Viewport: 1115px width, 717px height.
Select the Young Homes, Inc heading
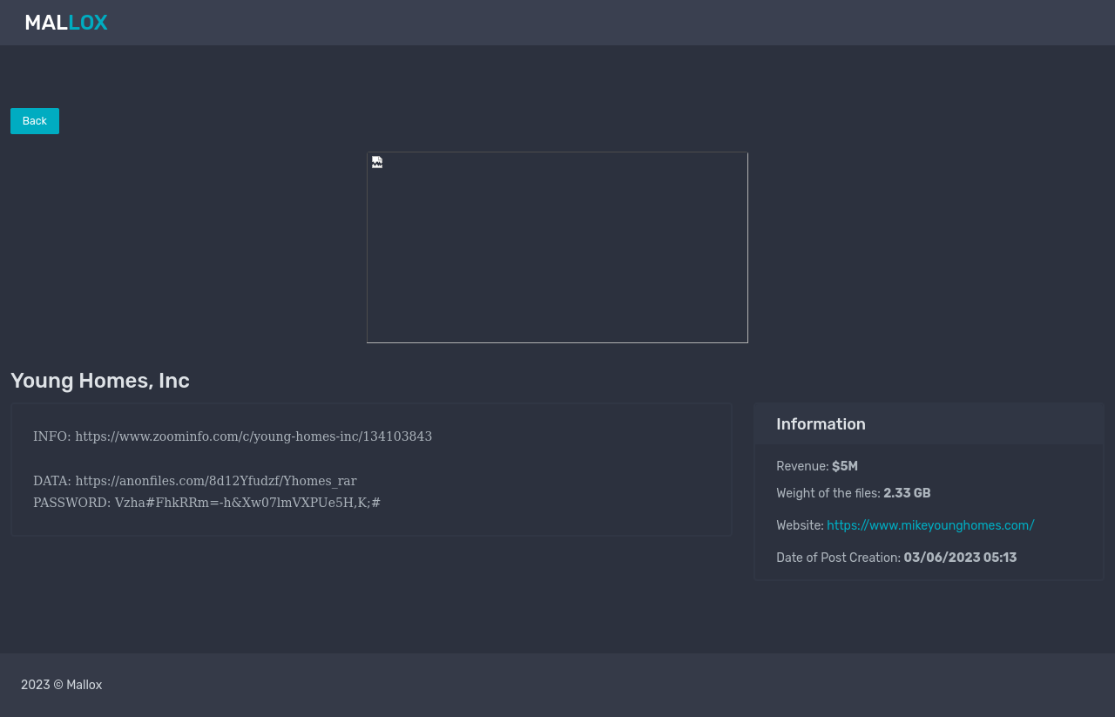(x=100, y=381)
